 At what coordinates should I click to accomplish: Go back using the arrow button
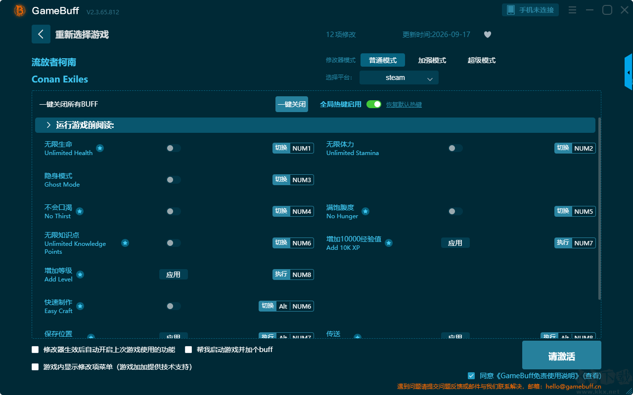[41, 34]
